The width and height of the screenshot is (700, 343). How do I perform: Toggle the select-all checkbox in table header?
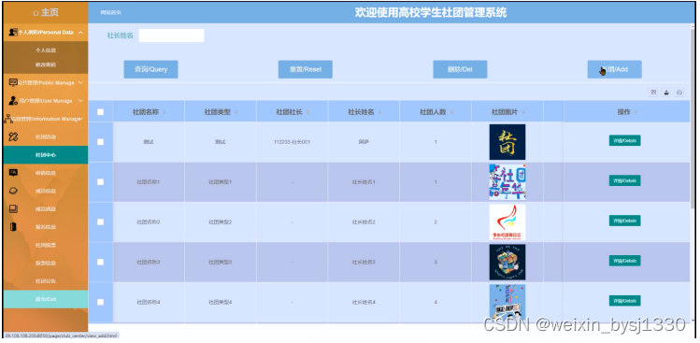(x=100, y=111)
